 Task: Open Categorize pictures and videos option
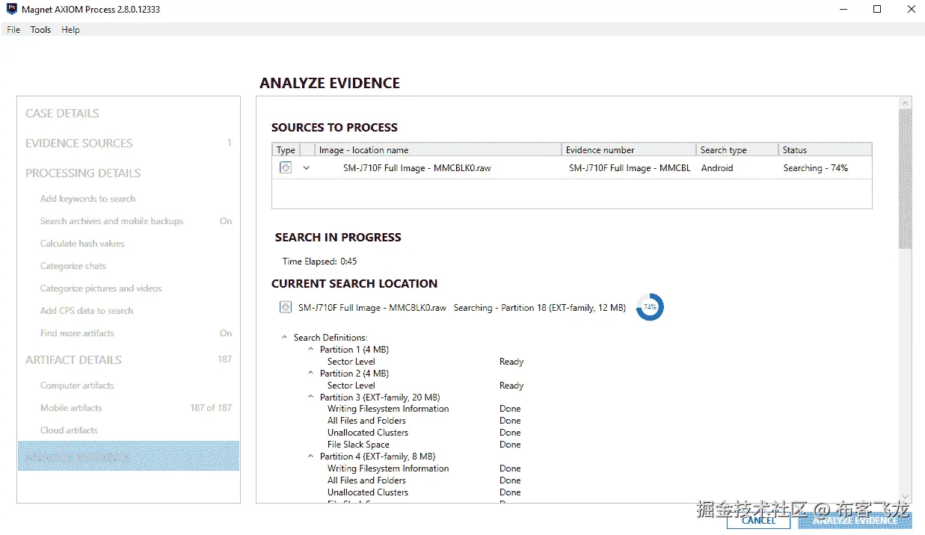coord(101,288)
